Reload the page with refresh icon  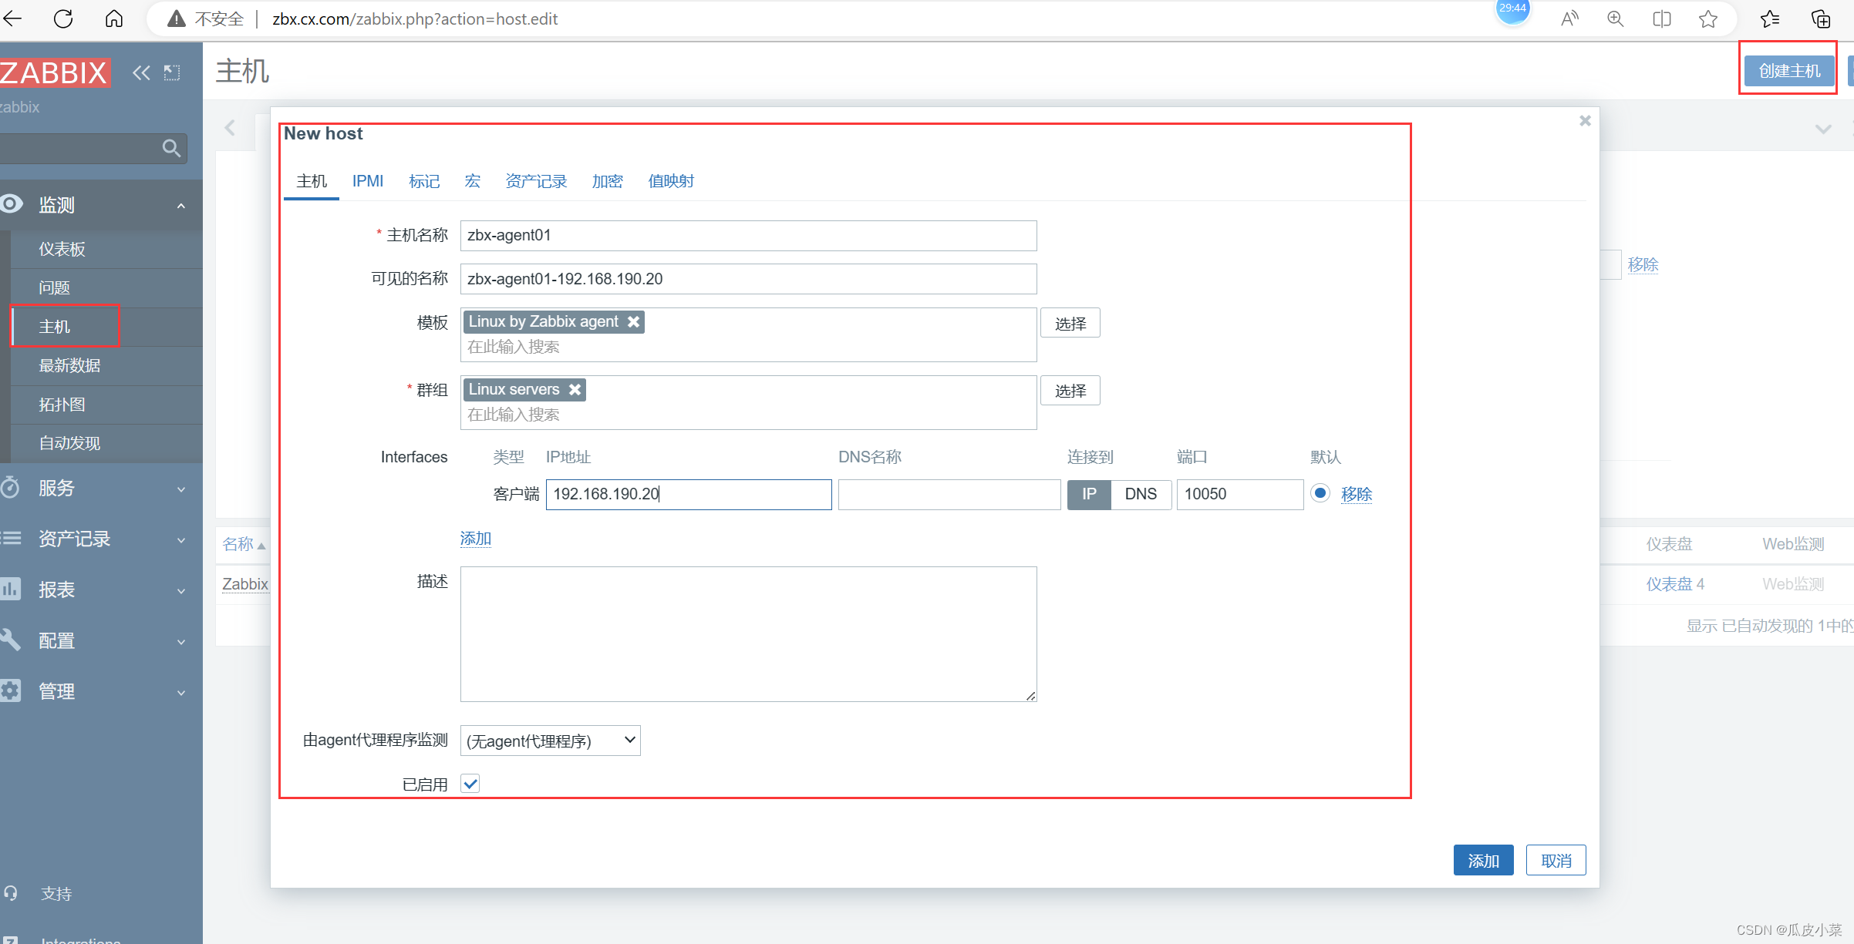point(63,18)
